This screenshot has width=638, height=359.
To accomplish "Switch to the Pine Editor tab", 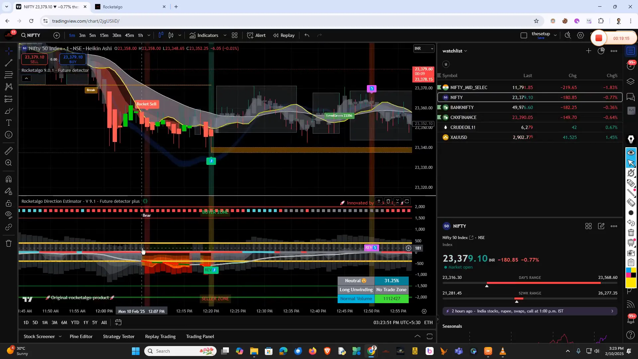I will click(x=81, y=336).
